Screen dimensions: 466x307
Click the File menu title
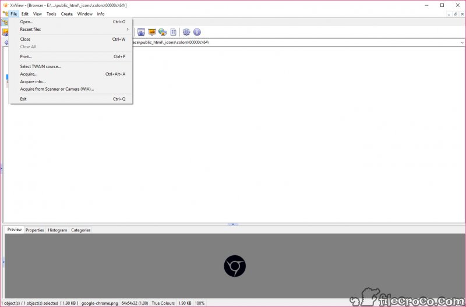click(x=13, y=14)
